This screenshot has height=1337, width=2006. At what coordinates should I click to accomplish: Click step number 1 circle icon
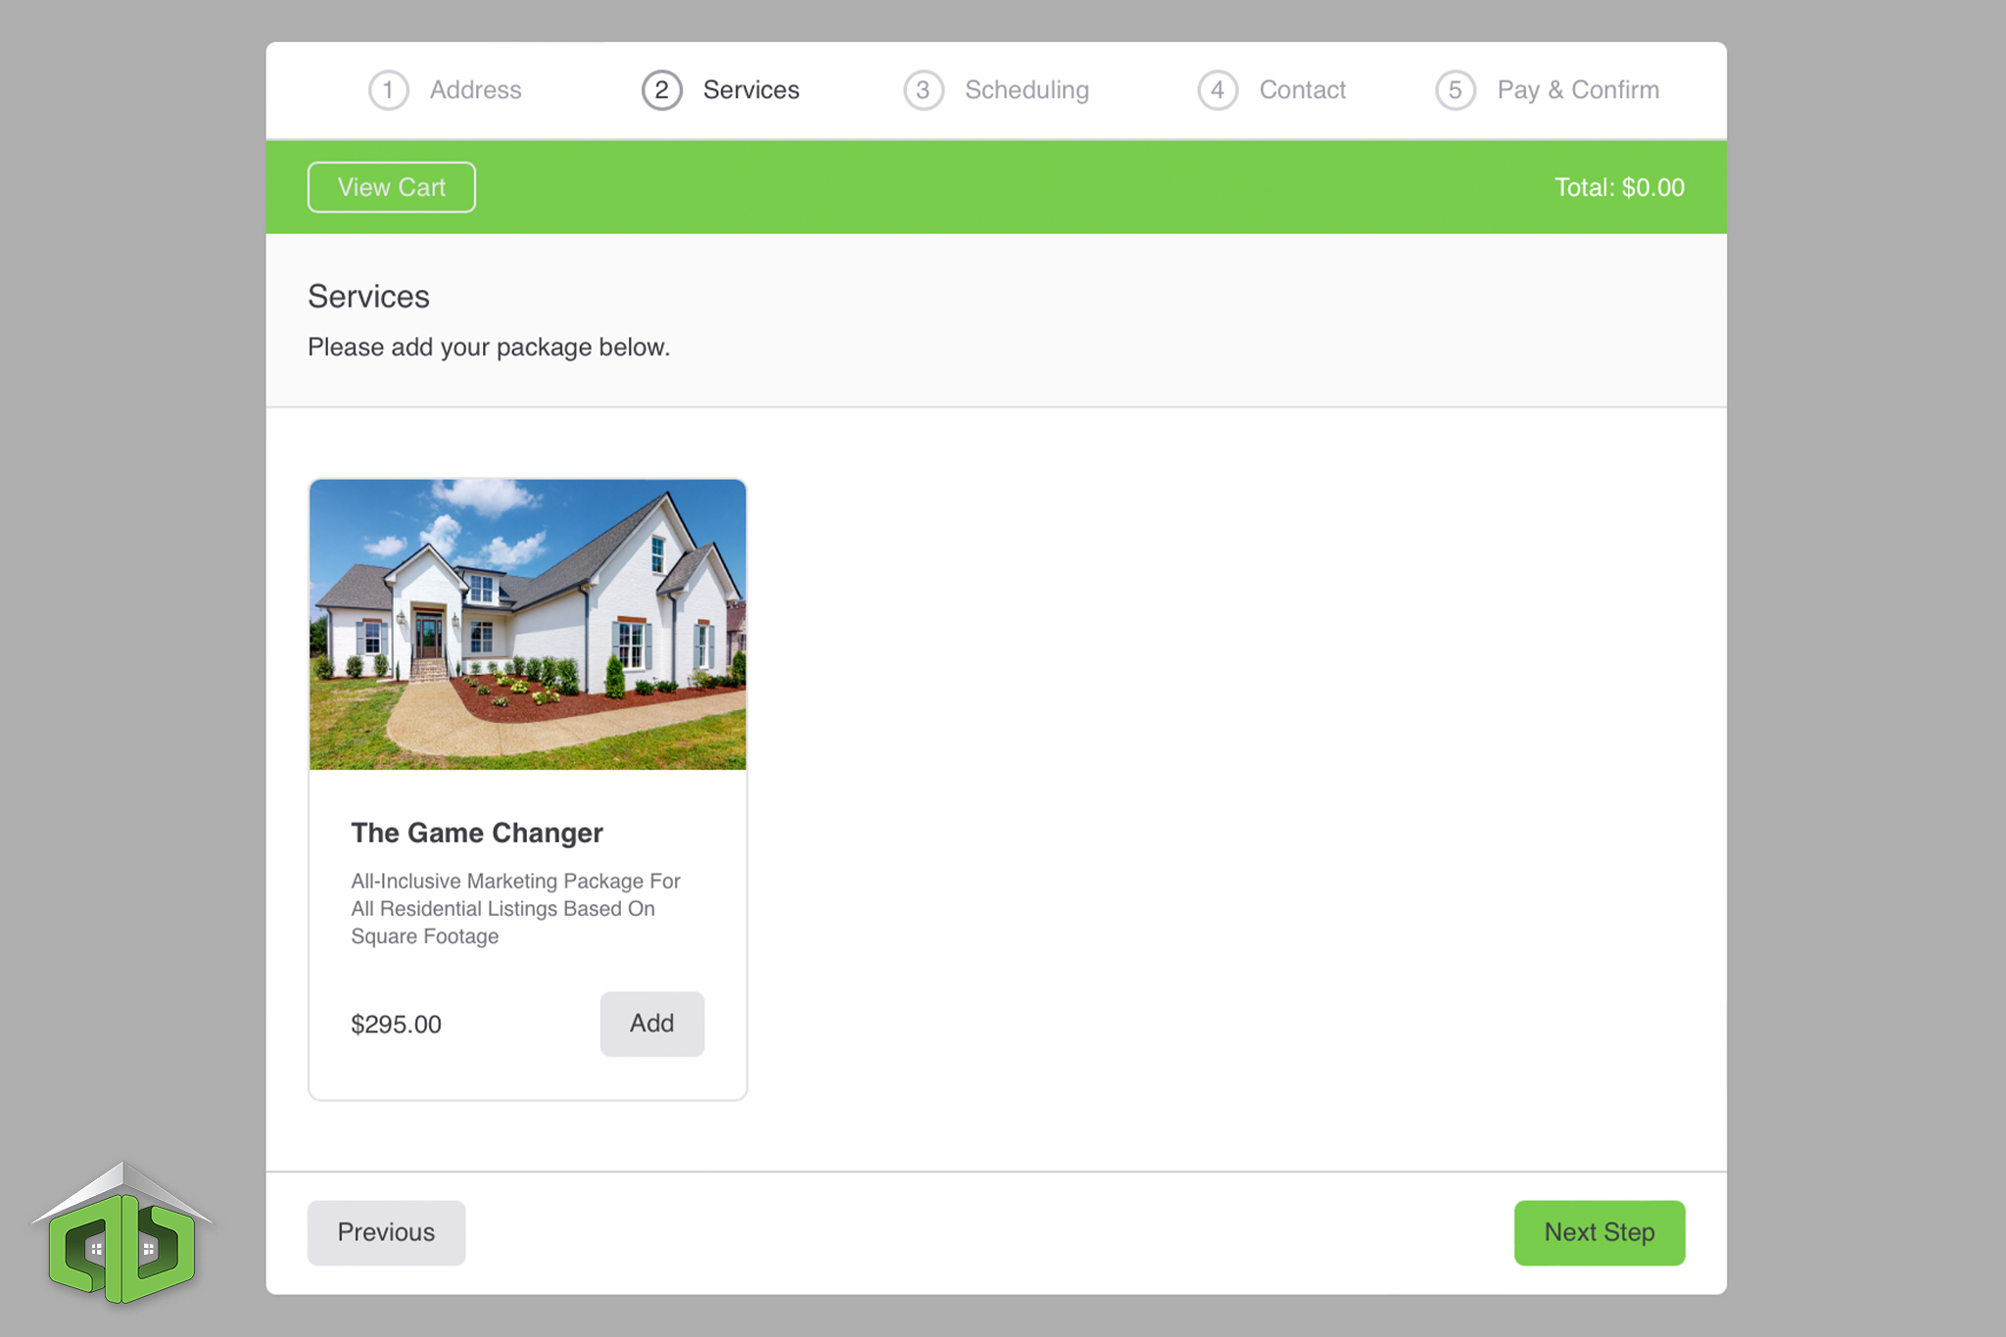tap(388, 90)
